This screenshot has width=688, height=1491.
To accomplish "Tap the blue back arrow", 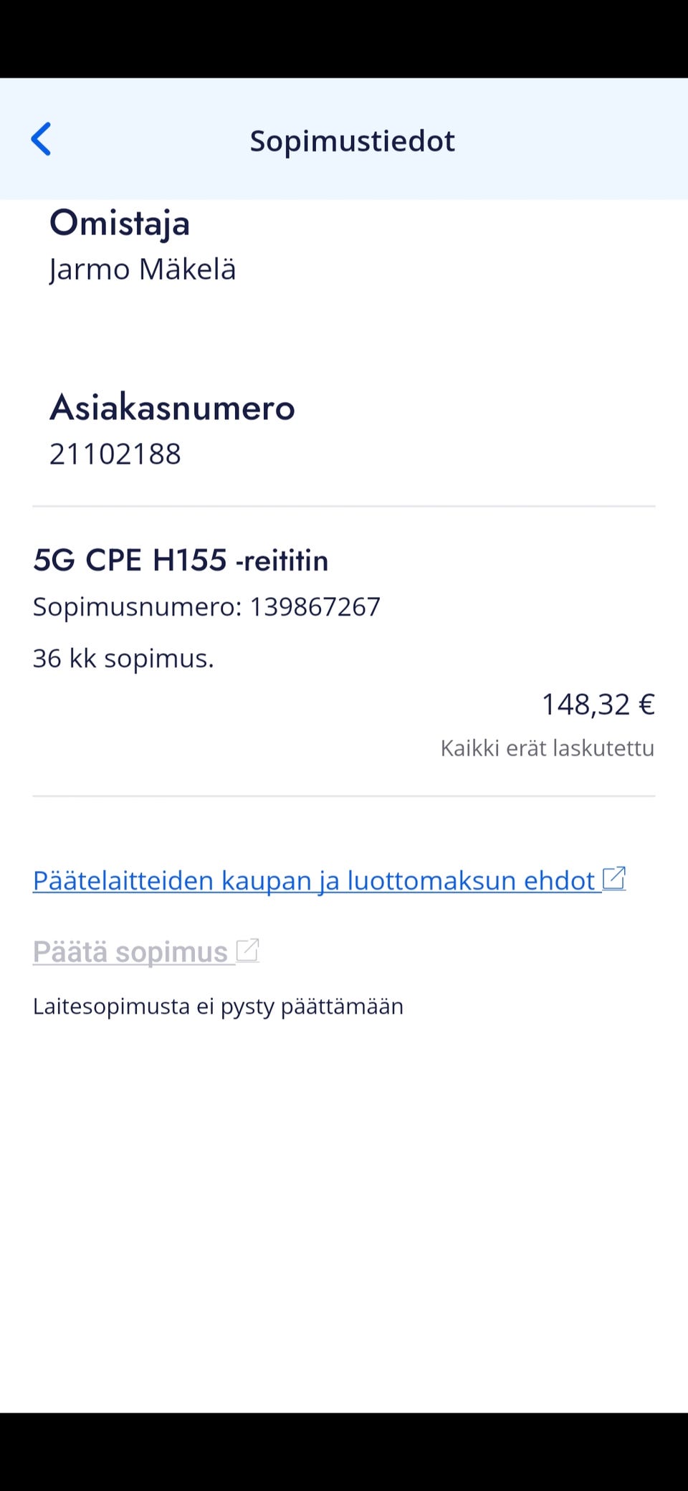I will coord(42,139).
